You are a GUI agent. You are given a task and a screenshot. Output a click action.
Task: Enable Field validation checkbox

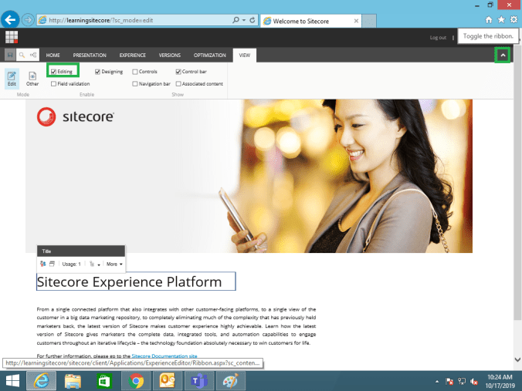[x=53, y=83]
